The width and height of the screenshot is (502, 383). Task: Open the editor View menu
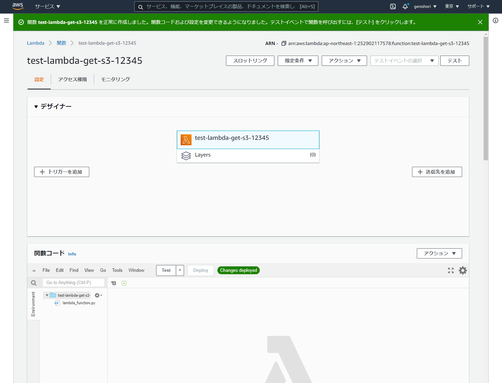click(x=89, y=270)
